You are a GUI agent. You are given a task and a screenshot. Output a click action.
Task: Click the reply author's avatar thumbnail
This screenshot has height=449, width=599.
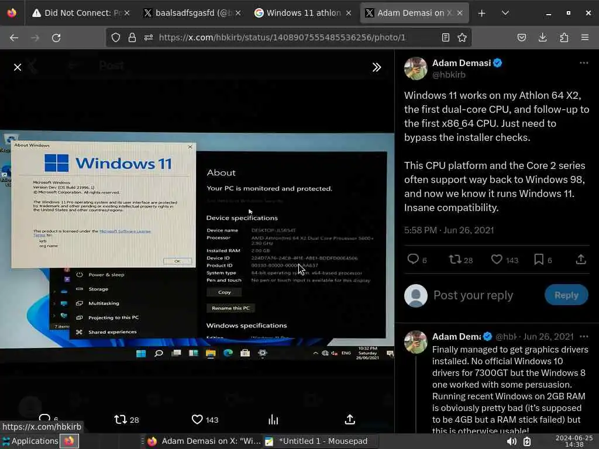tap(416, 342)
